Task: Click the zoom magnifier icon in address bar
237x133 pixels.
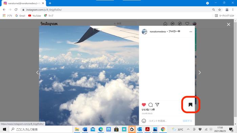Action: point(213,10)
